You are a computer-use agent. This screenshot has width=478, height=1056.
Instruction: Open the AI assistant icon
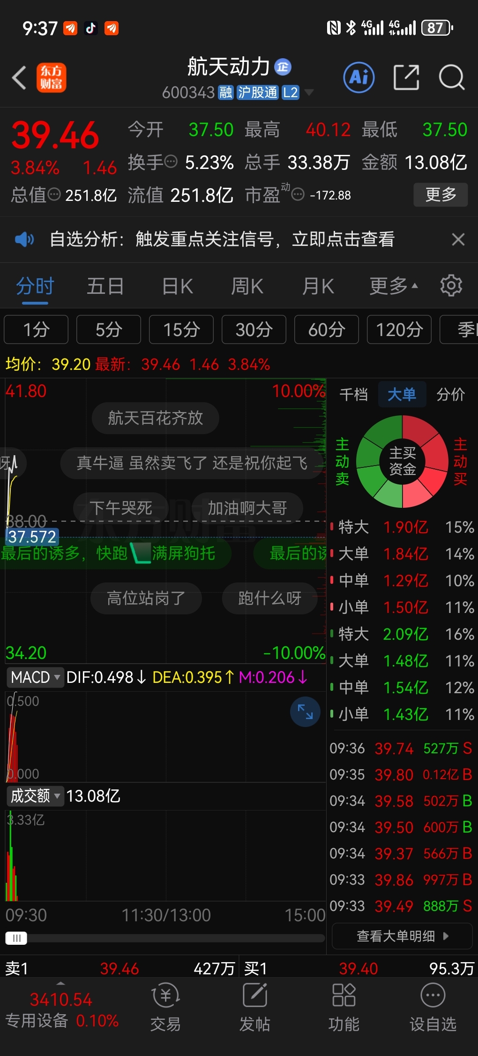coord(359,77)
